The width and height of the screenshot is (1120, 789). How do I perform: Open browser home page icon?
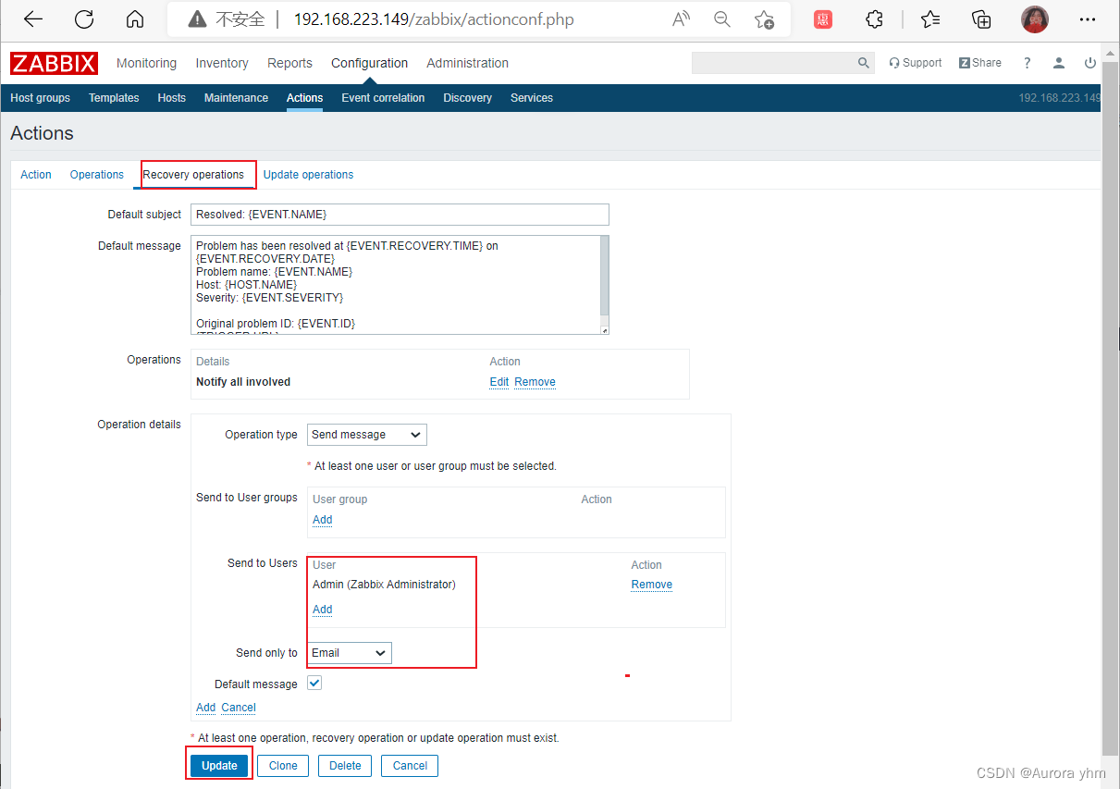135,19
